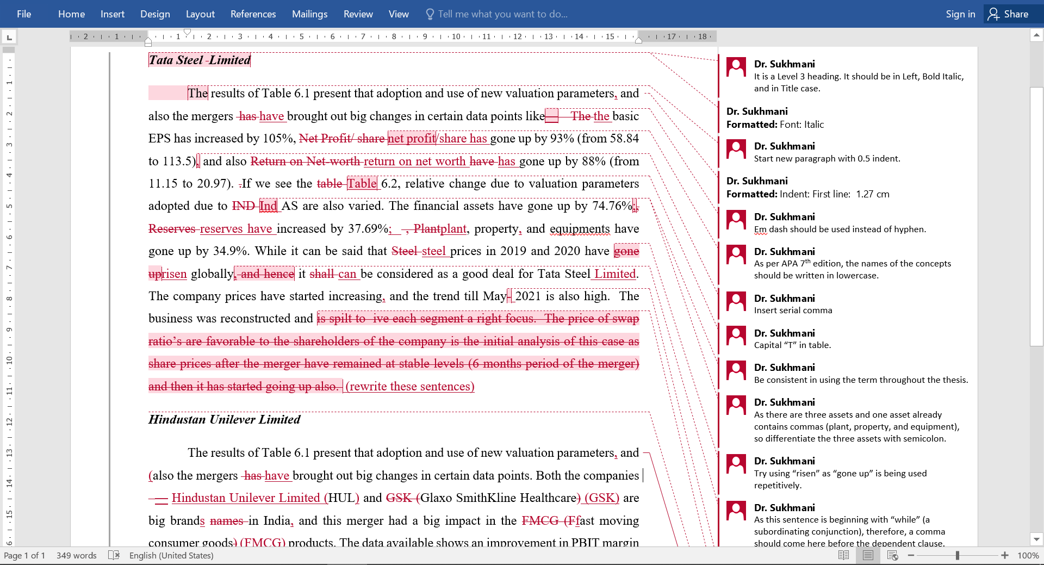
Task: Click the Sign in link
Action: point(960,14)
